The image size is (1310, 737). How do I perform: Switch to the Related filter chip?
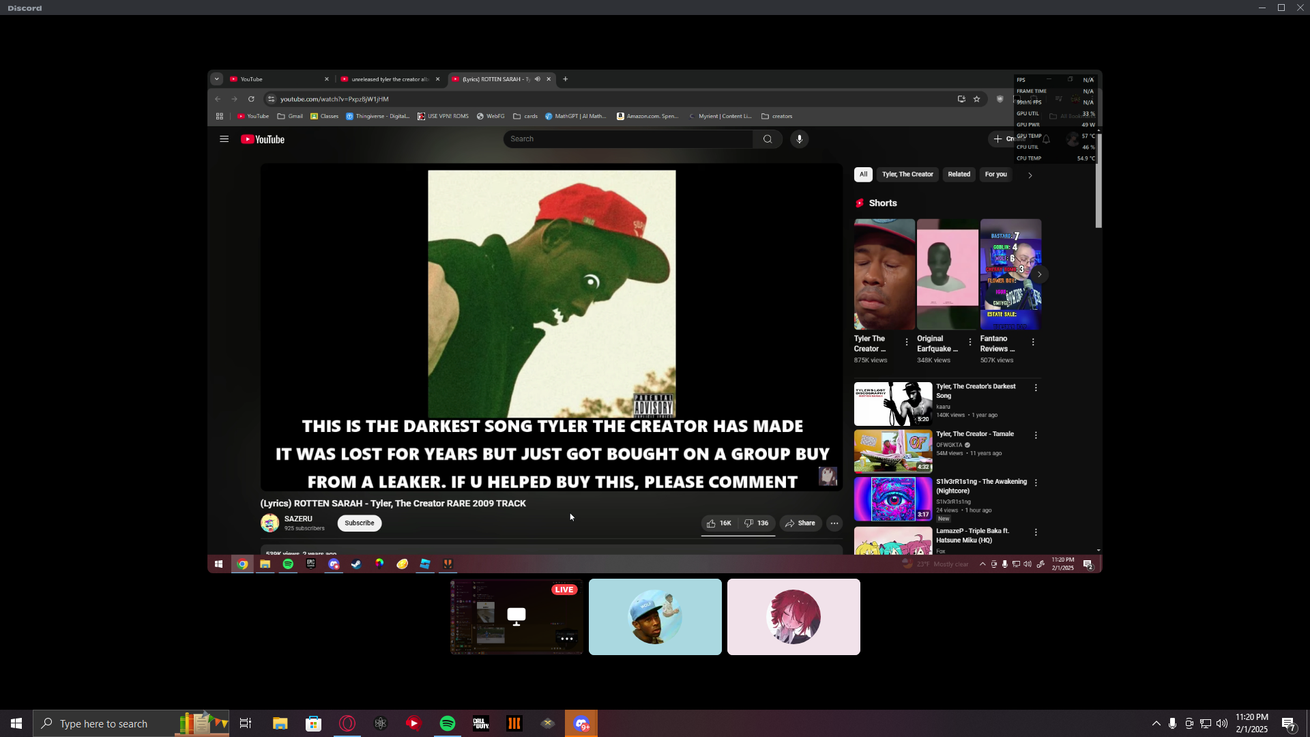click(x=959, y=175)
